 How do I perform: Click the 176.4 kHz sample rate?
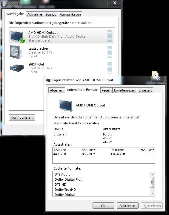click(118, 154)
